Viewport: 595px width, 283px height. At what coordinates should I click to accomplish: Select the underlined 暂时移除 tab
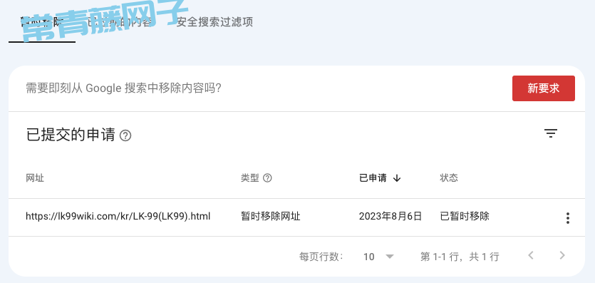42,22
